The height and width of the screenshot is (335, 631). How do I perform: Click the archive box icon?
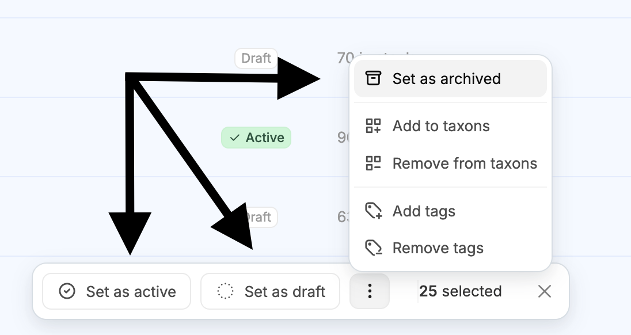[x=373, y=78]
